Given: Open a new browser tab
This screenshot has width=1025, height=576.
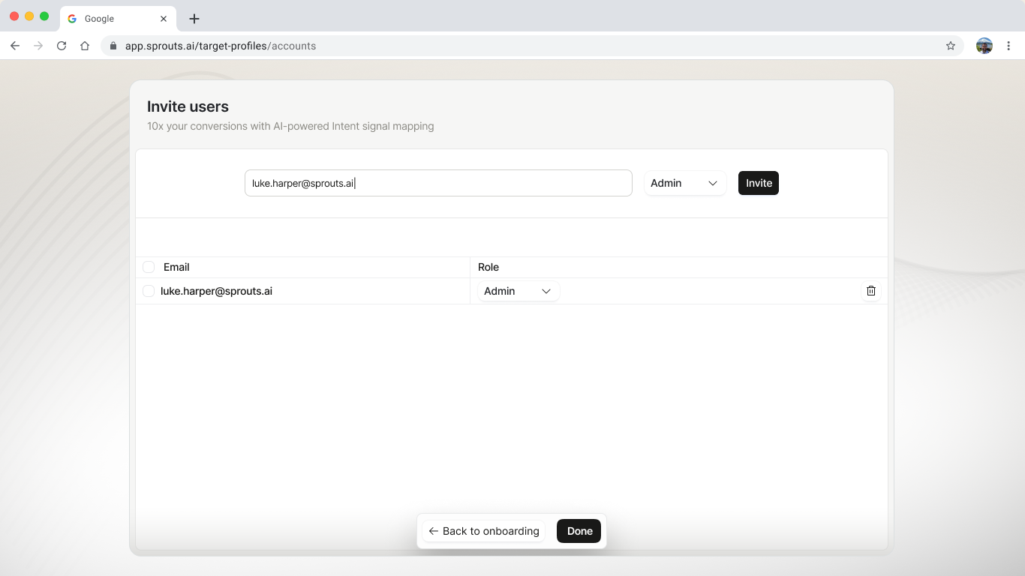Looking at the screenshot, I should point(194,19).
